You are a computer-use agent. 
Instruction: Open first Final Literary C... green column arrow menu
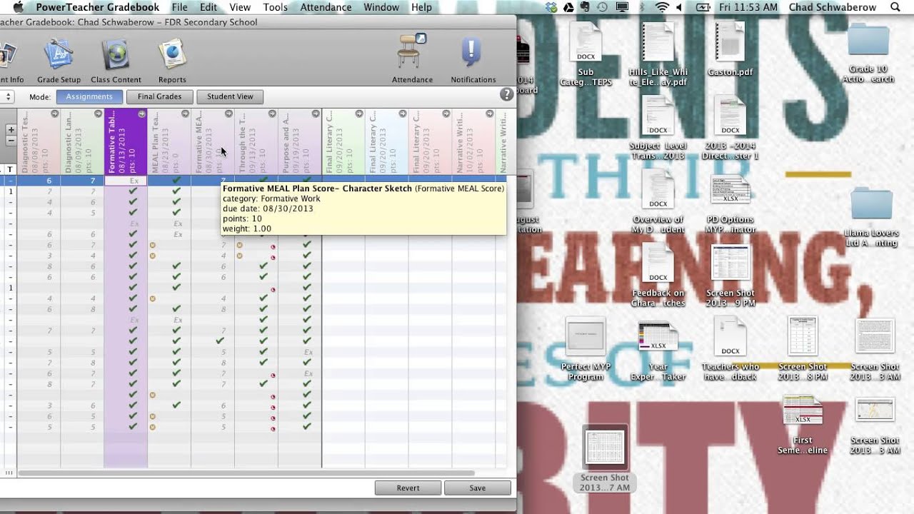click(359, 114)
